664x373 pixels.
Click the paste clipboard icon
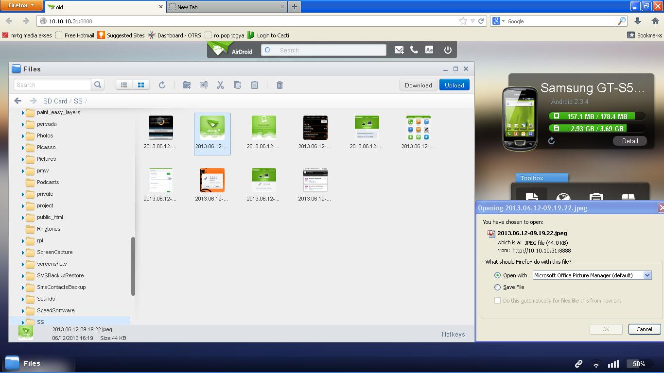tap(255, 85)
